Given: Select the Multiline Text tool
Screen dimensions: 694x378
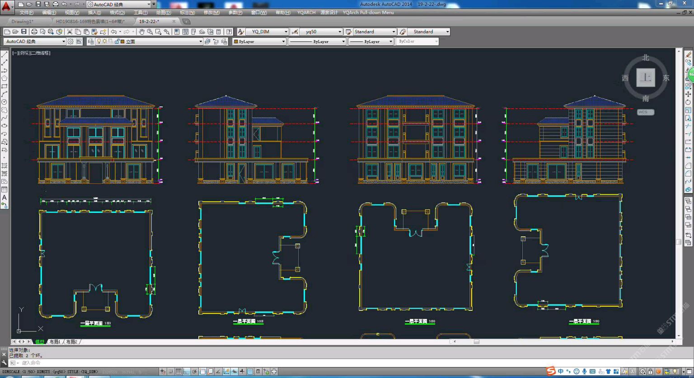Looking at the screenshot, I should tap(5, 198).
